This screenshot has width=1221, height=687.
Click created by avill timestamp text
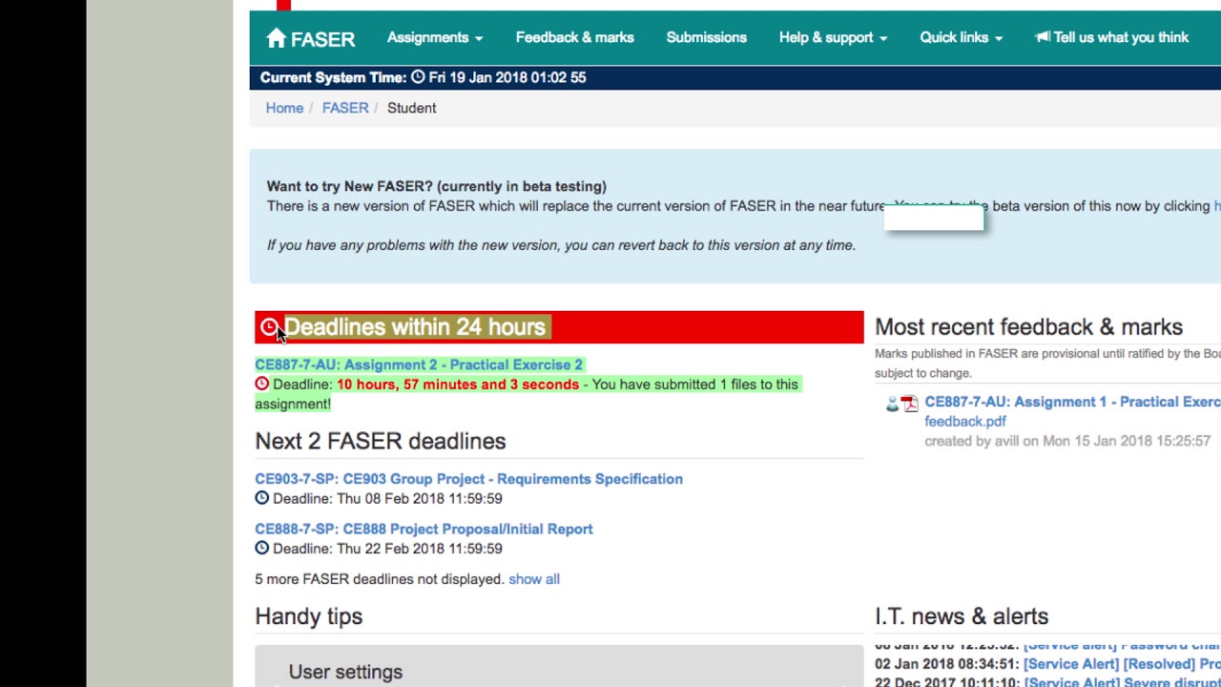pos(1067,441)
